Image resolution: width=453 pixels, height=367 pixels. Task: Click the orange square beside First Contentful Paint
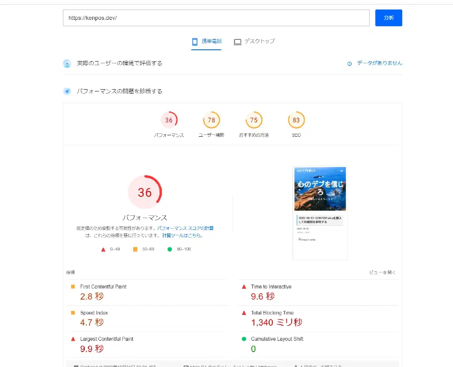tap(73, 286)
